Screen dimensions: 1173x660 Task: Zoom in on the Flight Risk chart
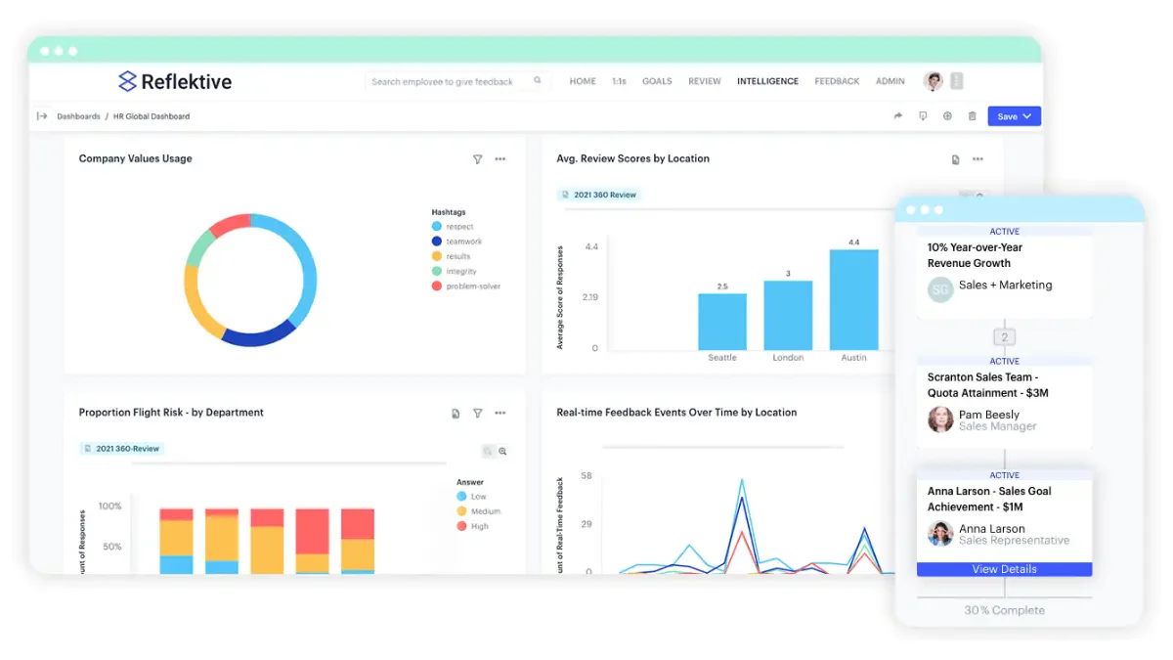pyautogui.click(x=503, y=452)
